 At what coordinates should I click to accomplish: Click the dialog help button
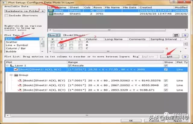pos(174,2)
